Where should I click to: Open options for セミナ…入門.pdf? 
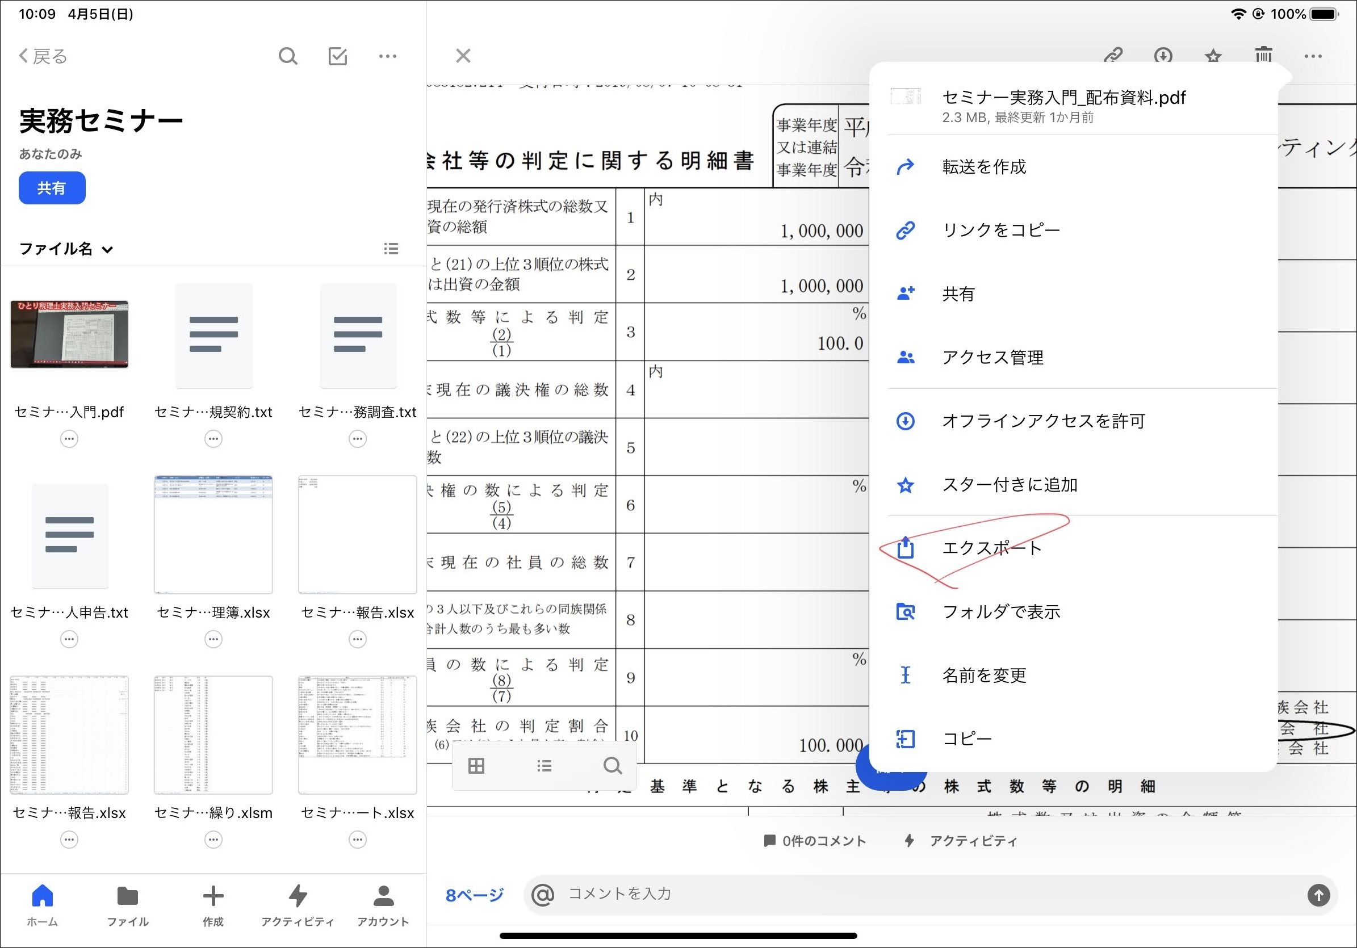pos(69,439)
